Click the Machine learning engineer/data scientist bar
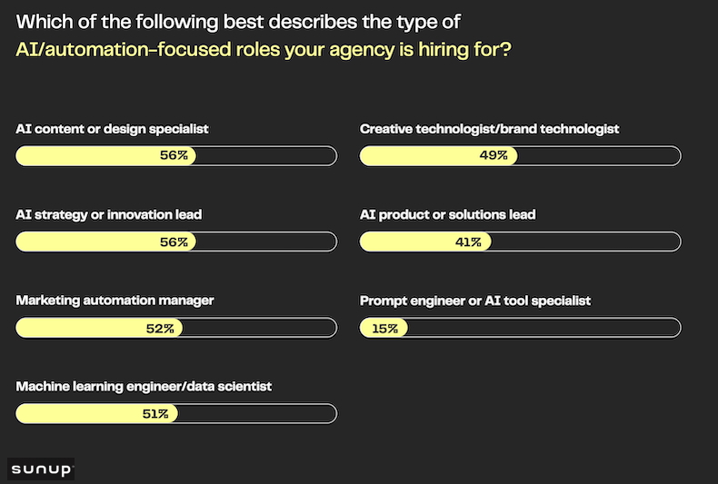Image resolution: width=718 pixels, height=484 pixels. click(x=176, y=414)
